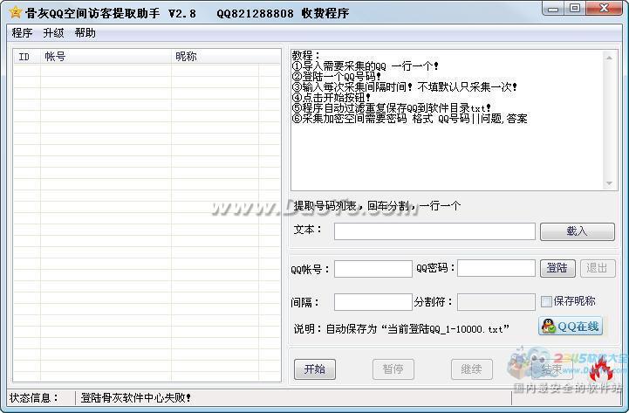This screenshot has height=413, width=629.
Task: Click the 帐号 column header
Action: 106,57
